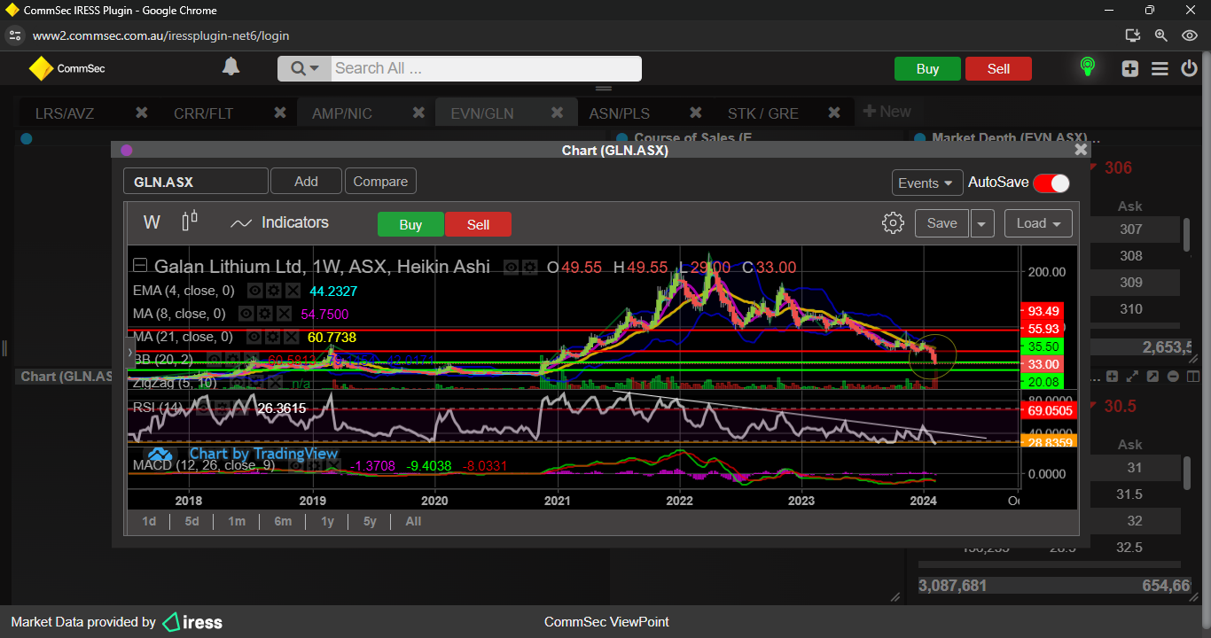Add a New workspace tab
Viewport: 1211px width, 638px height.
point(887,112)
